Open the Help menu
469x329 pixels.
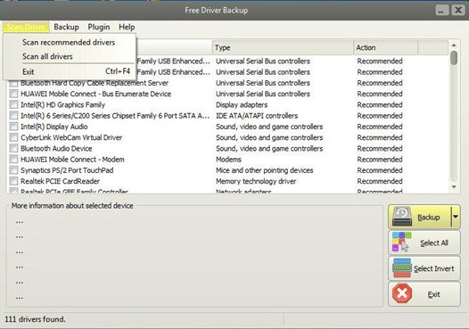coord(127,27)
